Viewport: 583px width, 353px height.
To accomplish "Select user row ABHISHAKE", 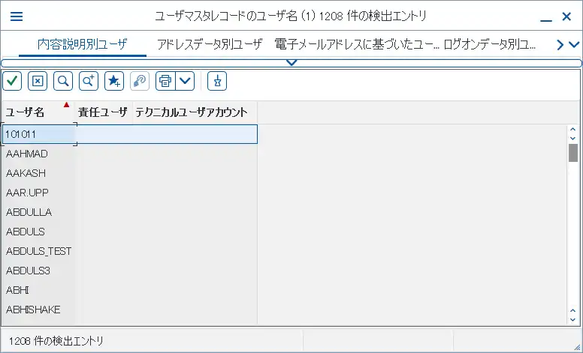I will coord(130,310).
